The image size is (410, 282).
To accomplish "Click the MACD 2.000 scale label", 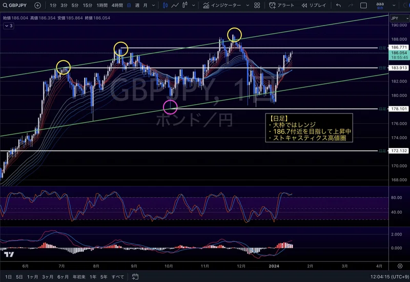I will 396,234.
